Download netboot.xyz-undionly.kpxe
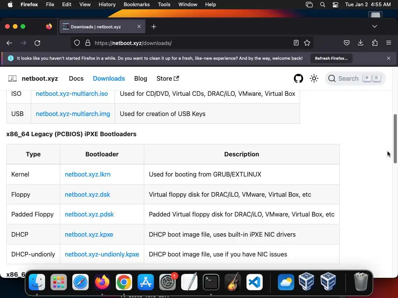 point(102,254)
